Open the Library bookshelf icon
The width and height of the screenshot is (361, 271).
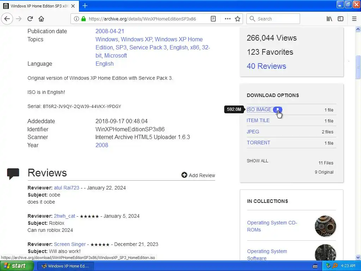329,19
